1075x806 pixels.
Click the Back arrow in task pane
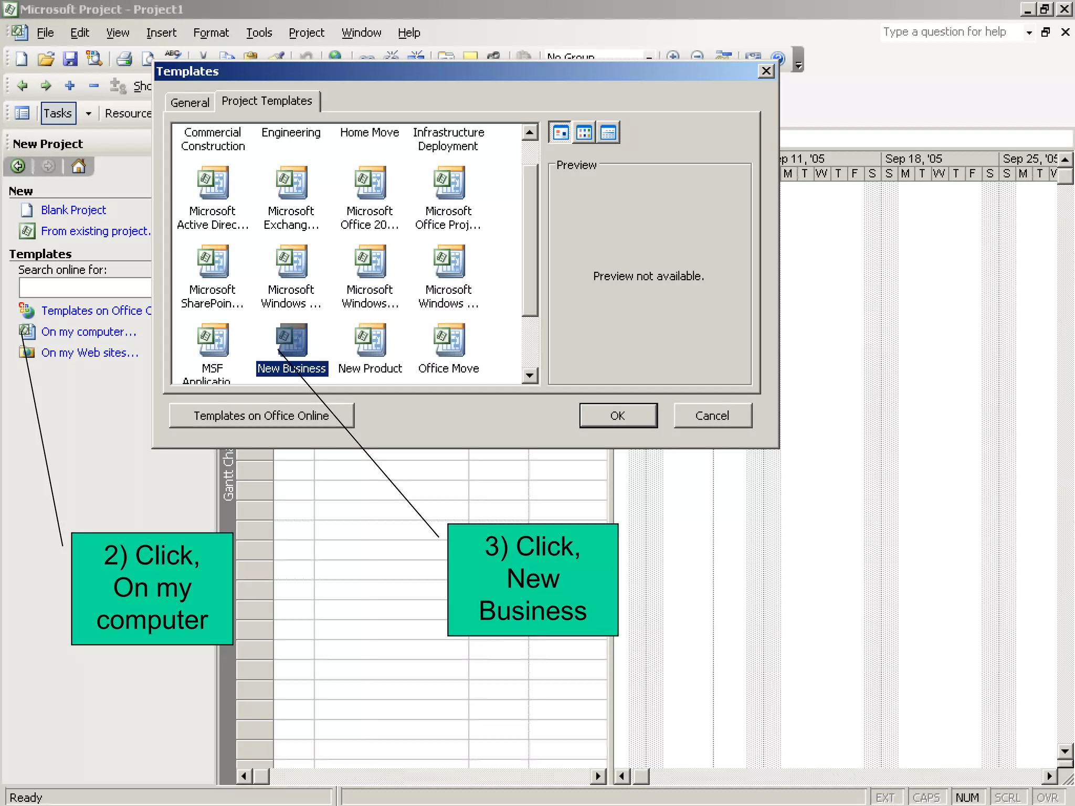[18, 166]
